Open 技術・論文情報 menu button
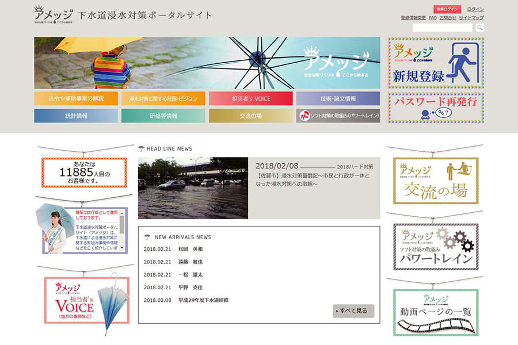 click(338, 98)
